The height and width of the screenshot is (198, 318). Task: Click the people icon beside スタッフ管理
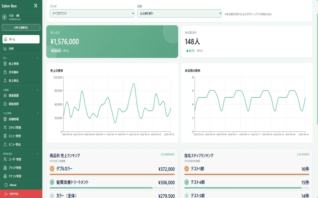tap(5, 127)
